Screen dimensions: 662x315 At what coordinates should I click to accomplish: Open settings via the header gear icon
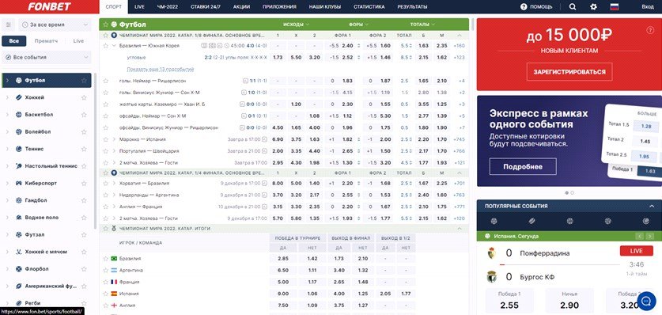click(x=593, y=7)
